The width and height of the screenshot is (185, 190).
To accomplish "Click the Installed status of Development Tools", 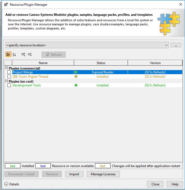I will coord(103,85).
